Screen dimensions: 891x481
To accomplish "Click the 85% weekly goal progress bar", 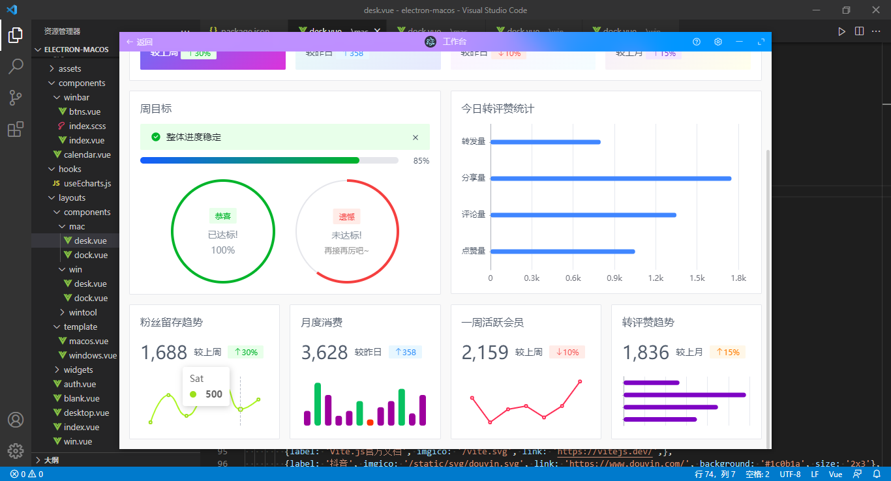I will tap(269, 160).
